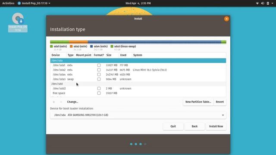Image resolution: width=276 pixels, height=155 pixels.
Task: Toggle format checkbox for /dev/sda3 swap
Action: point(99,79)
